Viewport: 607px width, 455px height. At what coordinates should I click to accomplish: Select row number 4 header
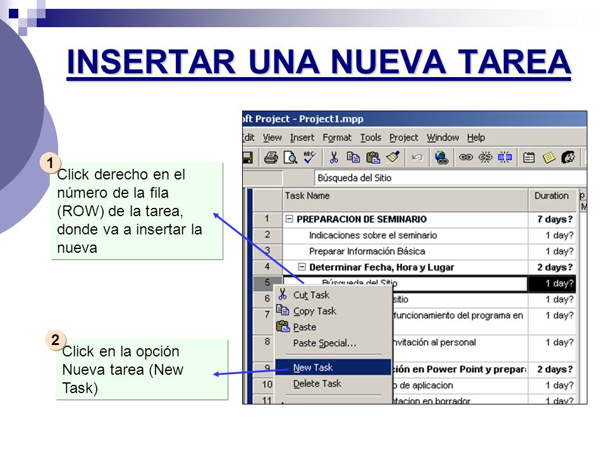(x=267, y=267)
